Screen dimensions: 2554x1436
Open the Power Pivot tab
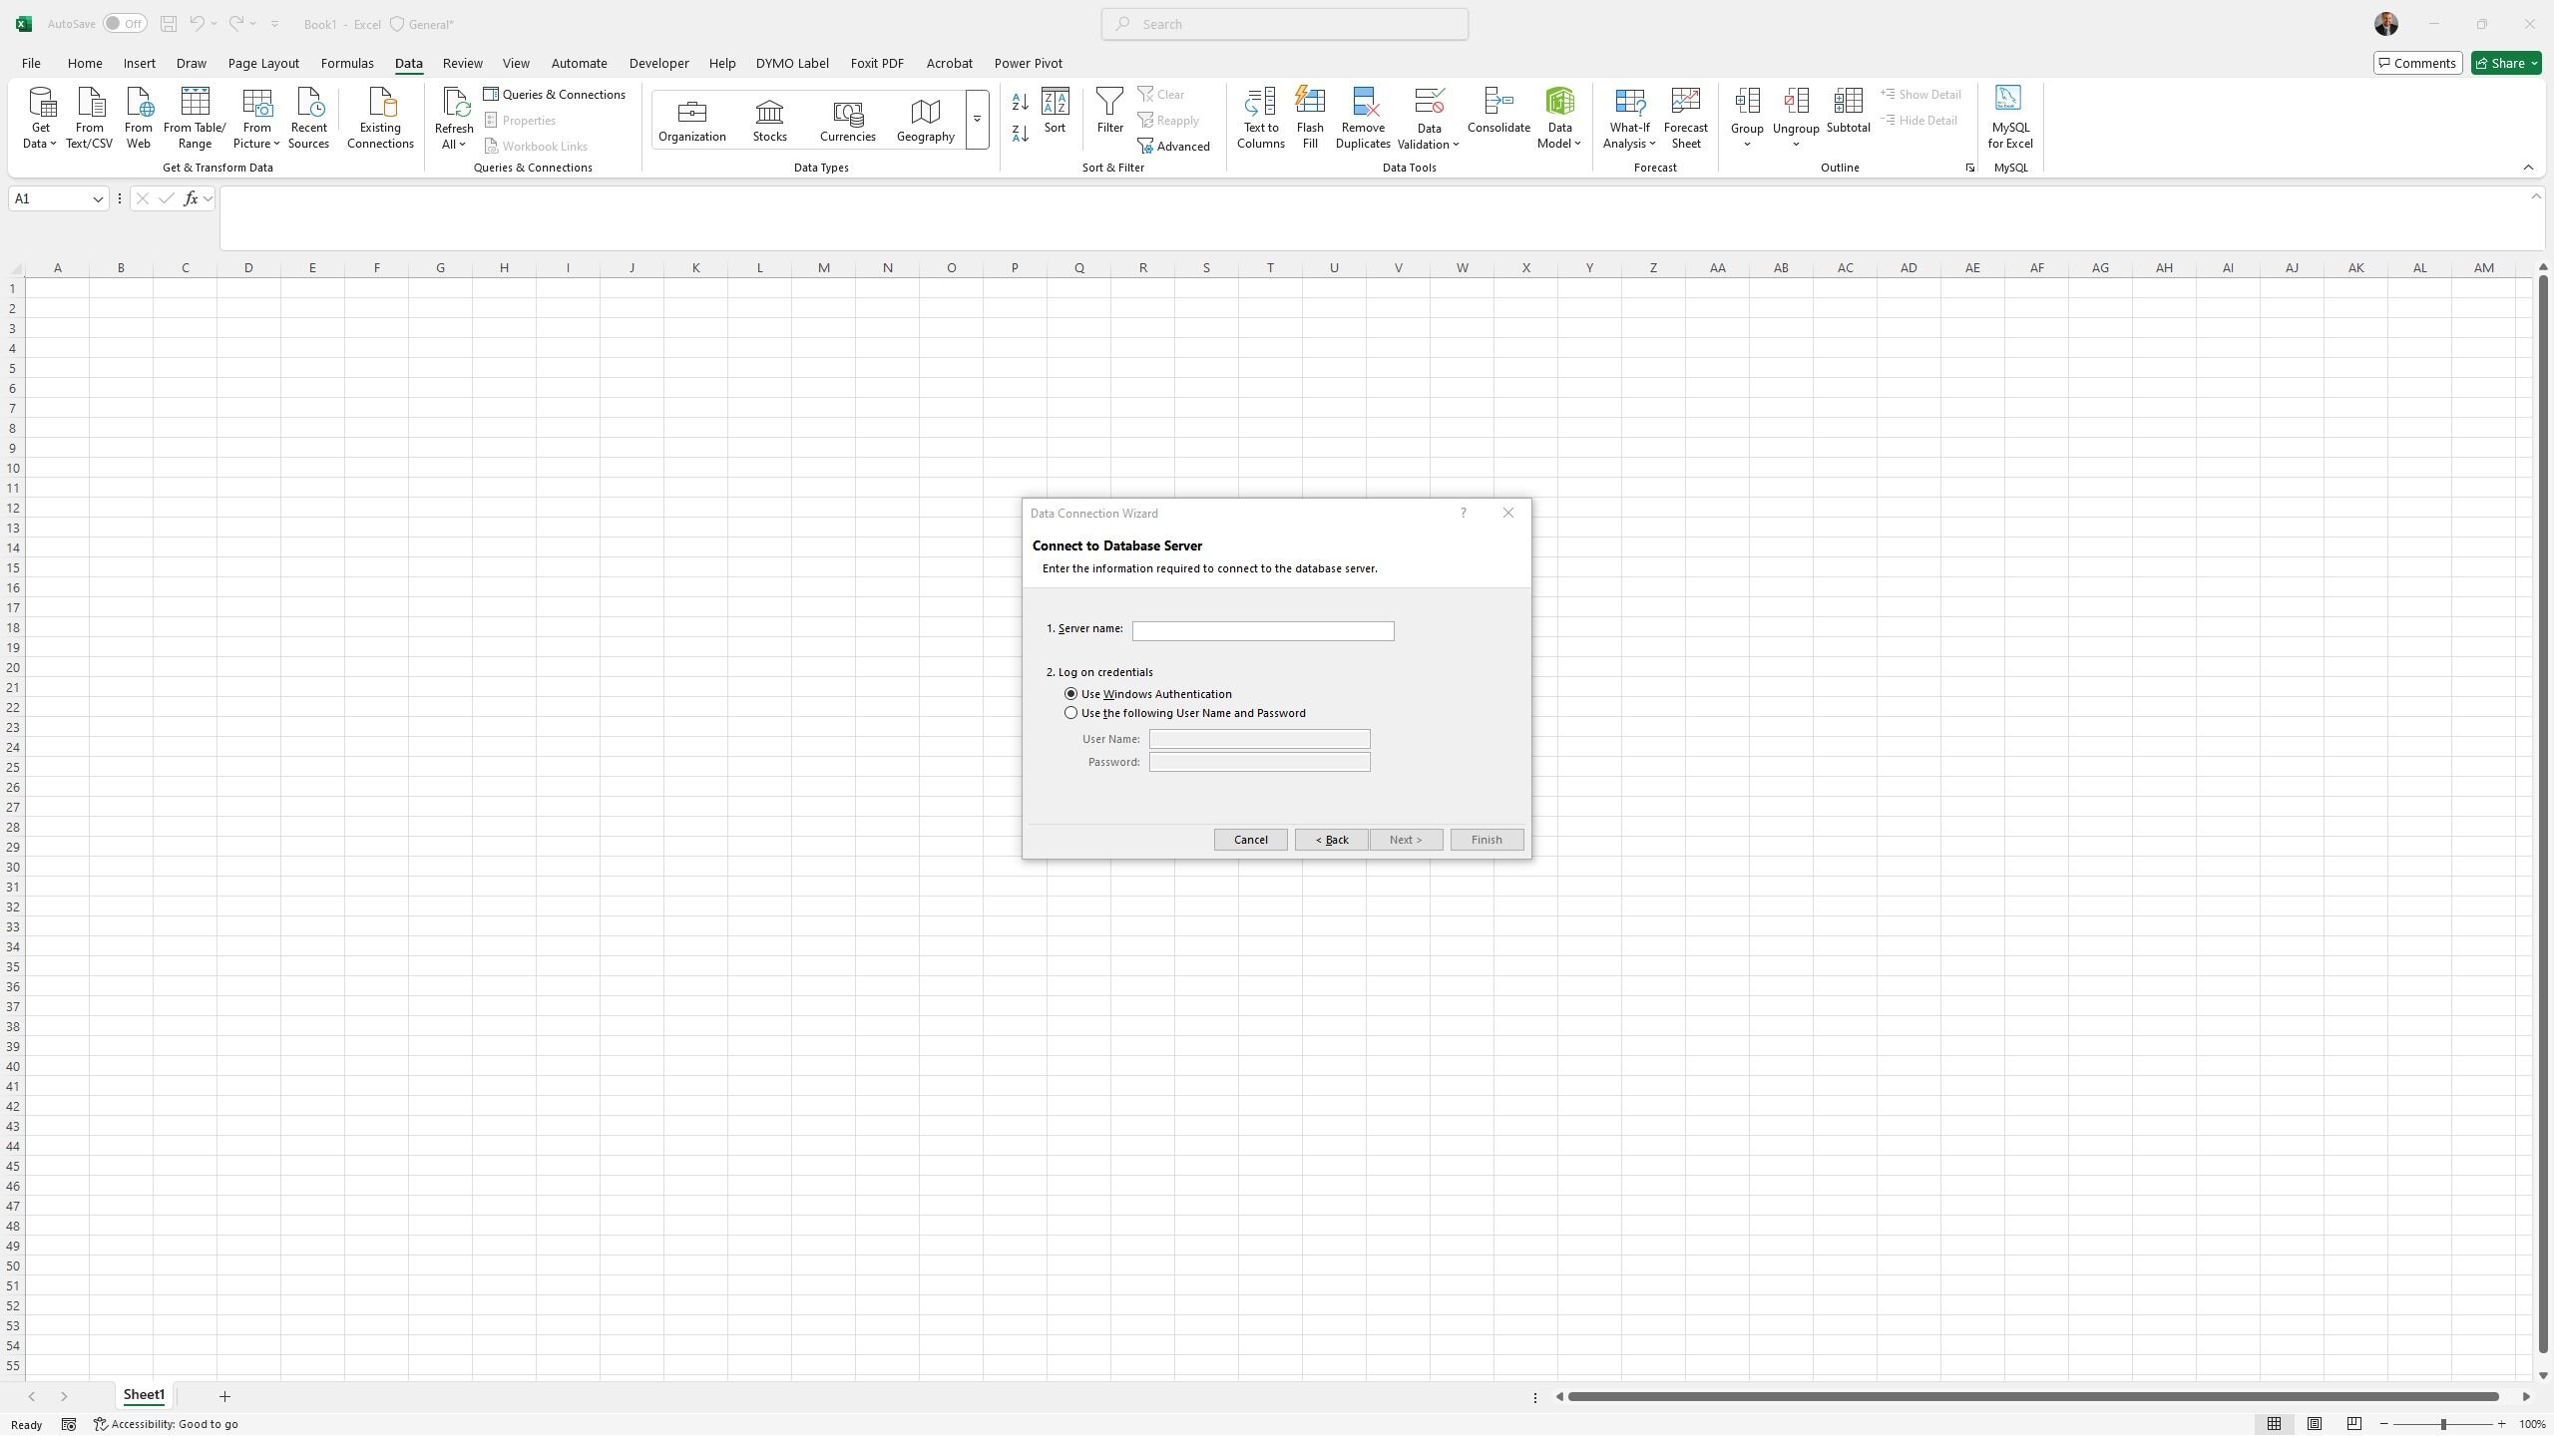(x=1027, y=63)
